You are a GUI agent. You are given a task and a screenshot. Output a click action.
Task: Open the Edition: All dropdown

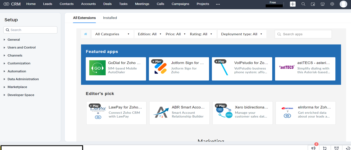[150, 34]
